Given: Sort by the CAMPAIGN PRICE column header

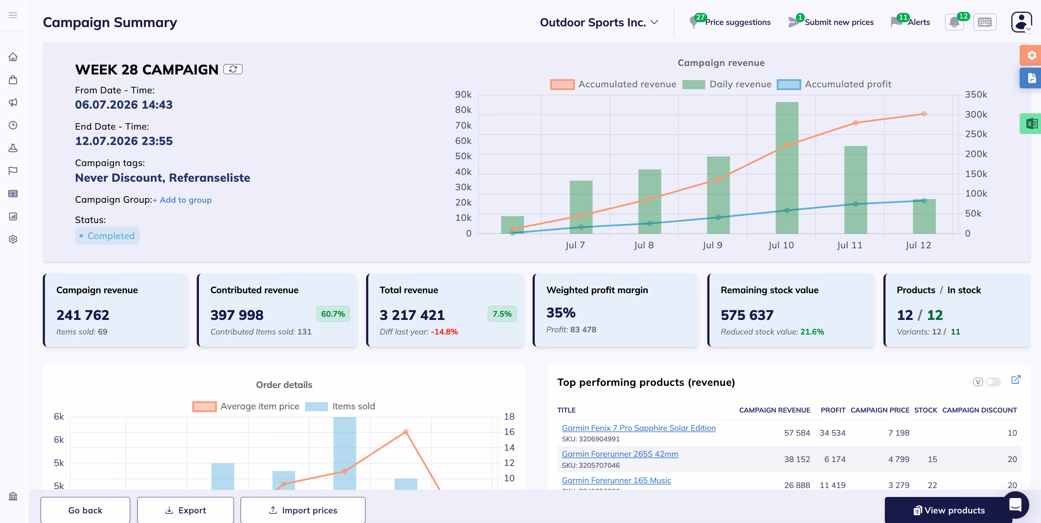Looking at the screenshot, I should (880, 410).
